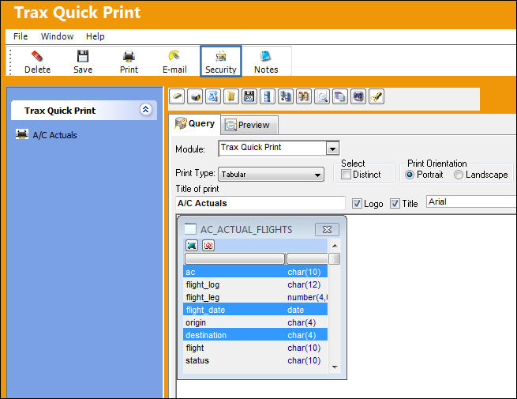Click the printer setup icon in the query toolbar

(x=195, y=96)
